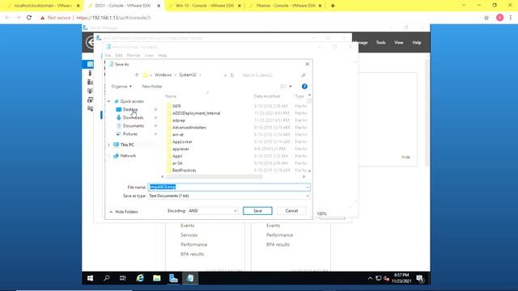The height and width of the screenshot is (291, 518).
Task: Click the New folder button
Action: (152, 86)
